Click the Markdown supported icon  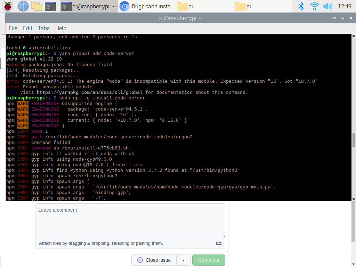coord(218,243)
